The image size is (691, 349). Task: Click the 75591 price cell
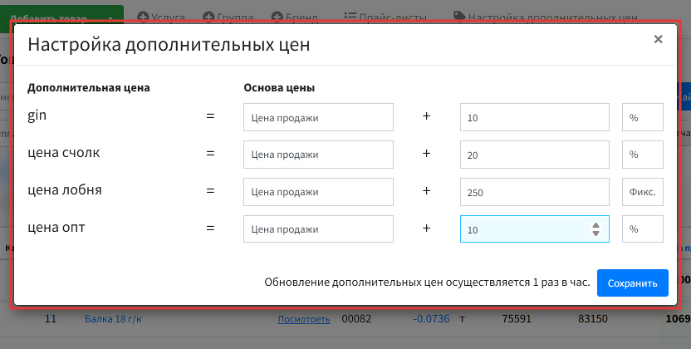(517, 318)
